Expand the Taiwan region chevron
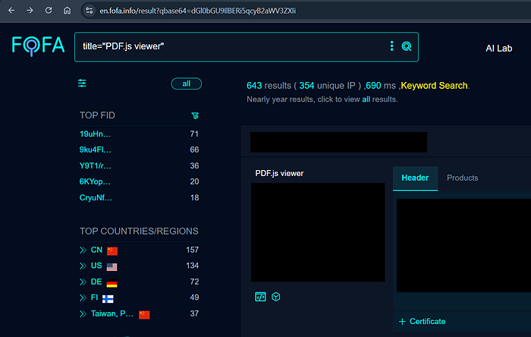The width and height of the screenshot is (531, 337). coord(83,314)
